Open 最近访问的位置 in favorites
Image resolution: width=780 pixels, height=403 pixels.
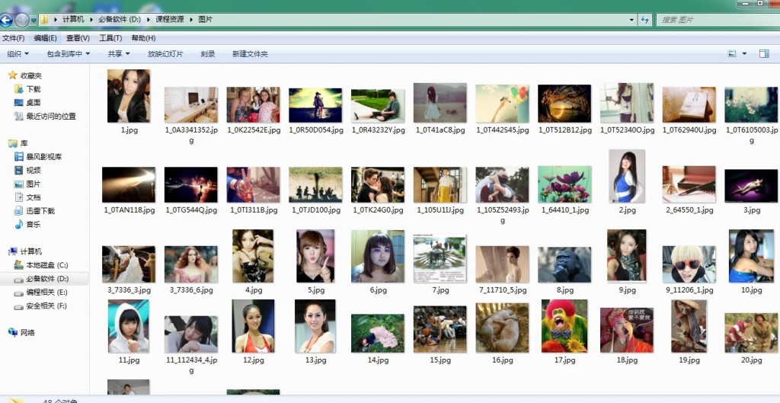coord(45,116)
